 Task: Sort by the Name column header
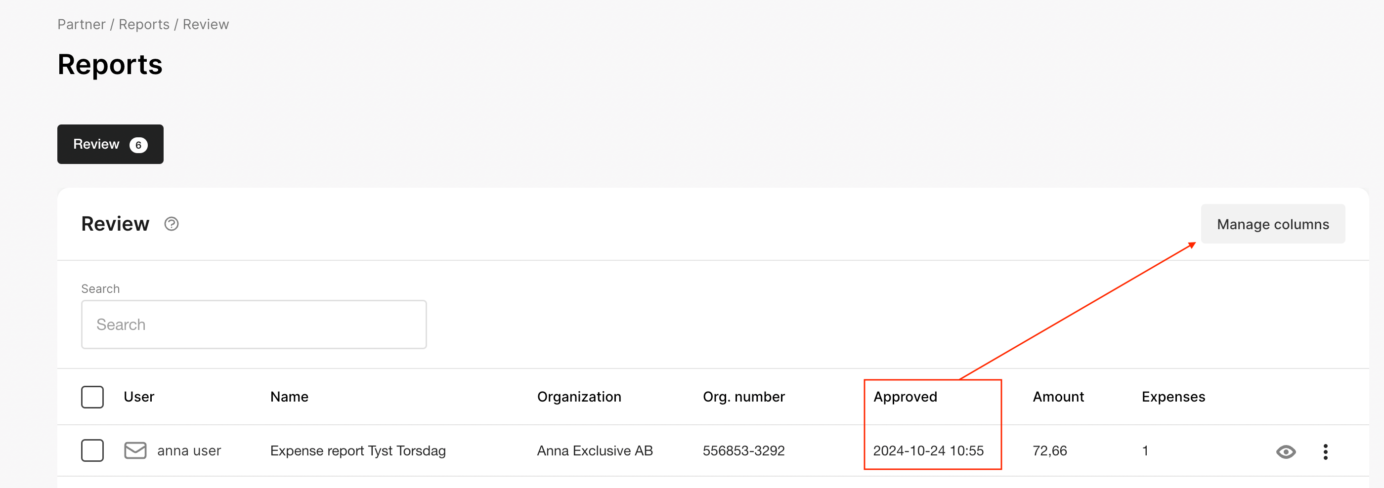(x=289, y=397)
